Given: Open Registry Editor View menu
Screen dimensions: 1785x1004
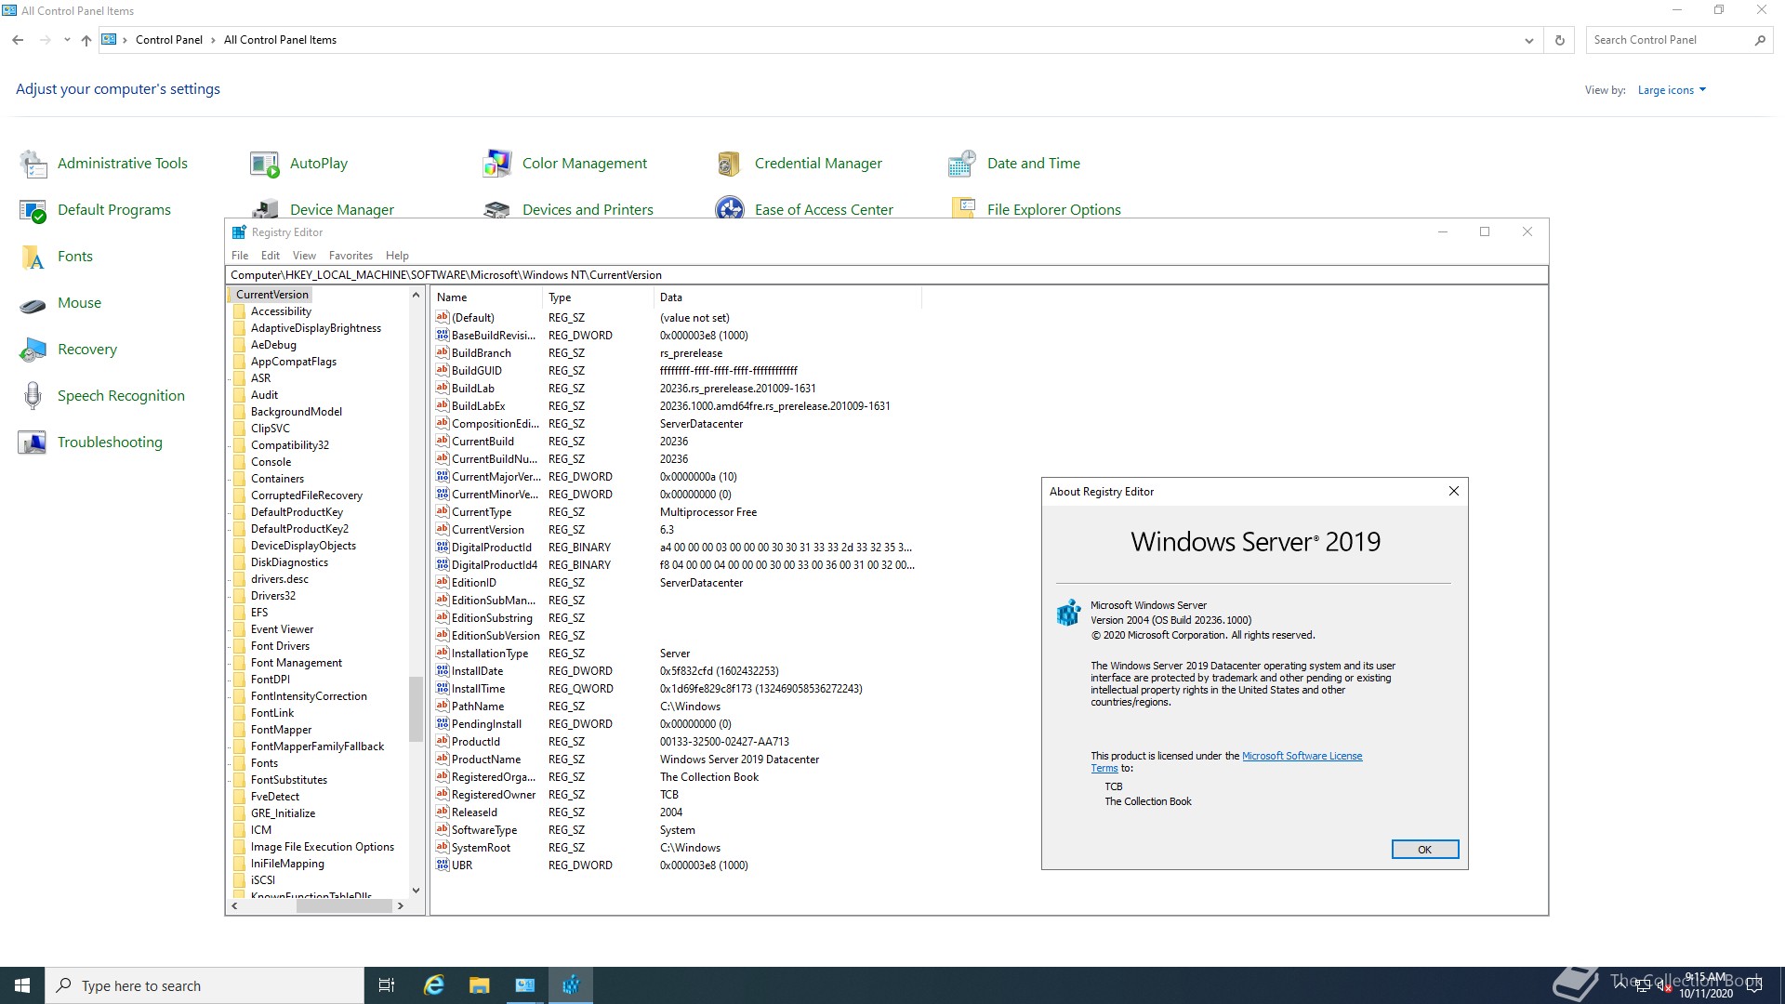Looking at the screenshot, I should 304,256.
